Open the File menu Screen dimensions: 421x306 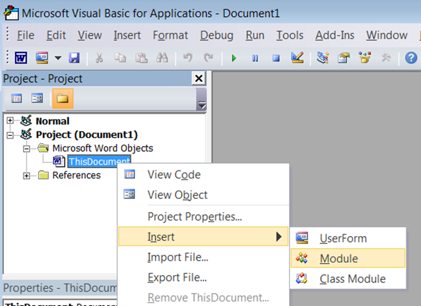pyautogui.click(x=26, y=35)
